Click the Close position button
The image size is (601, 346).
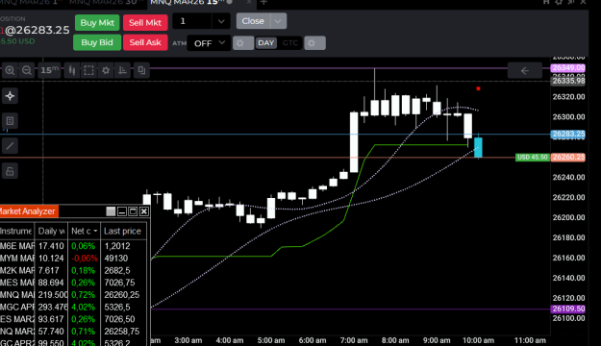tap(253, 21)
